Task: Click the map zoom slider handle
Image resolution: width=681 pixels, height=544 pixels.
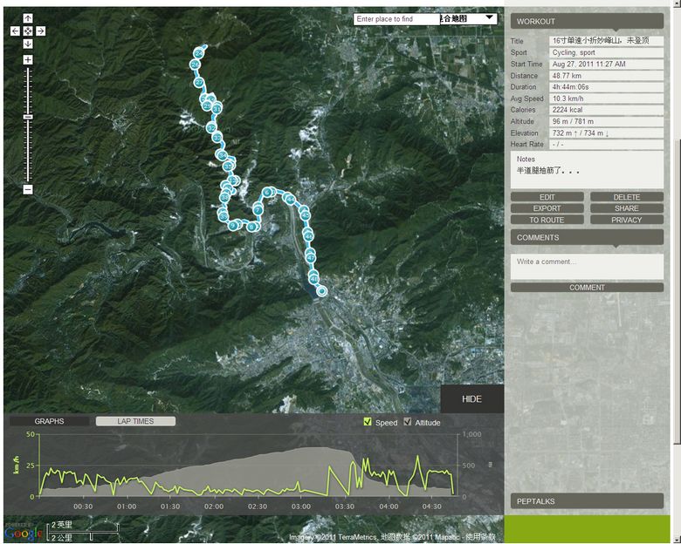Action: coord(28,116)
